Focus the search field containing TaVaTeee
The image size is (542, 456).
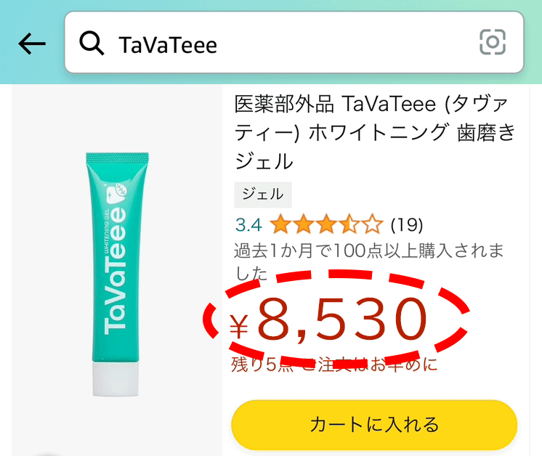[294, 42]
